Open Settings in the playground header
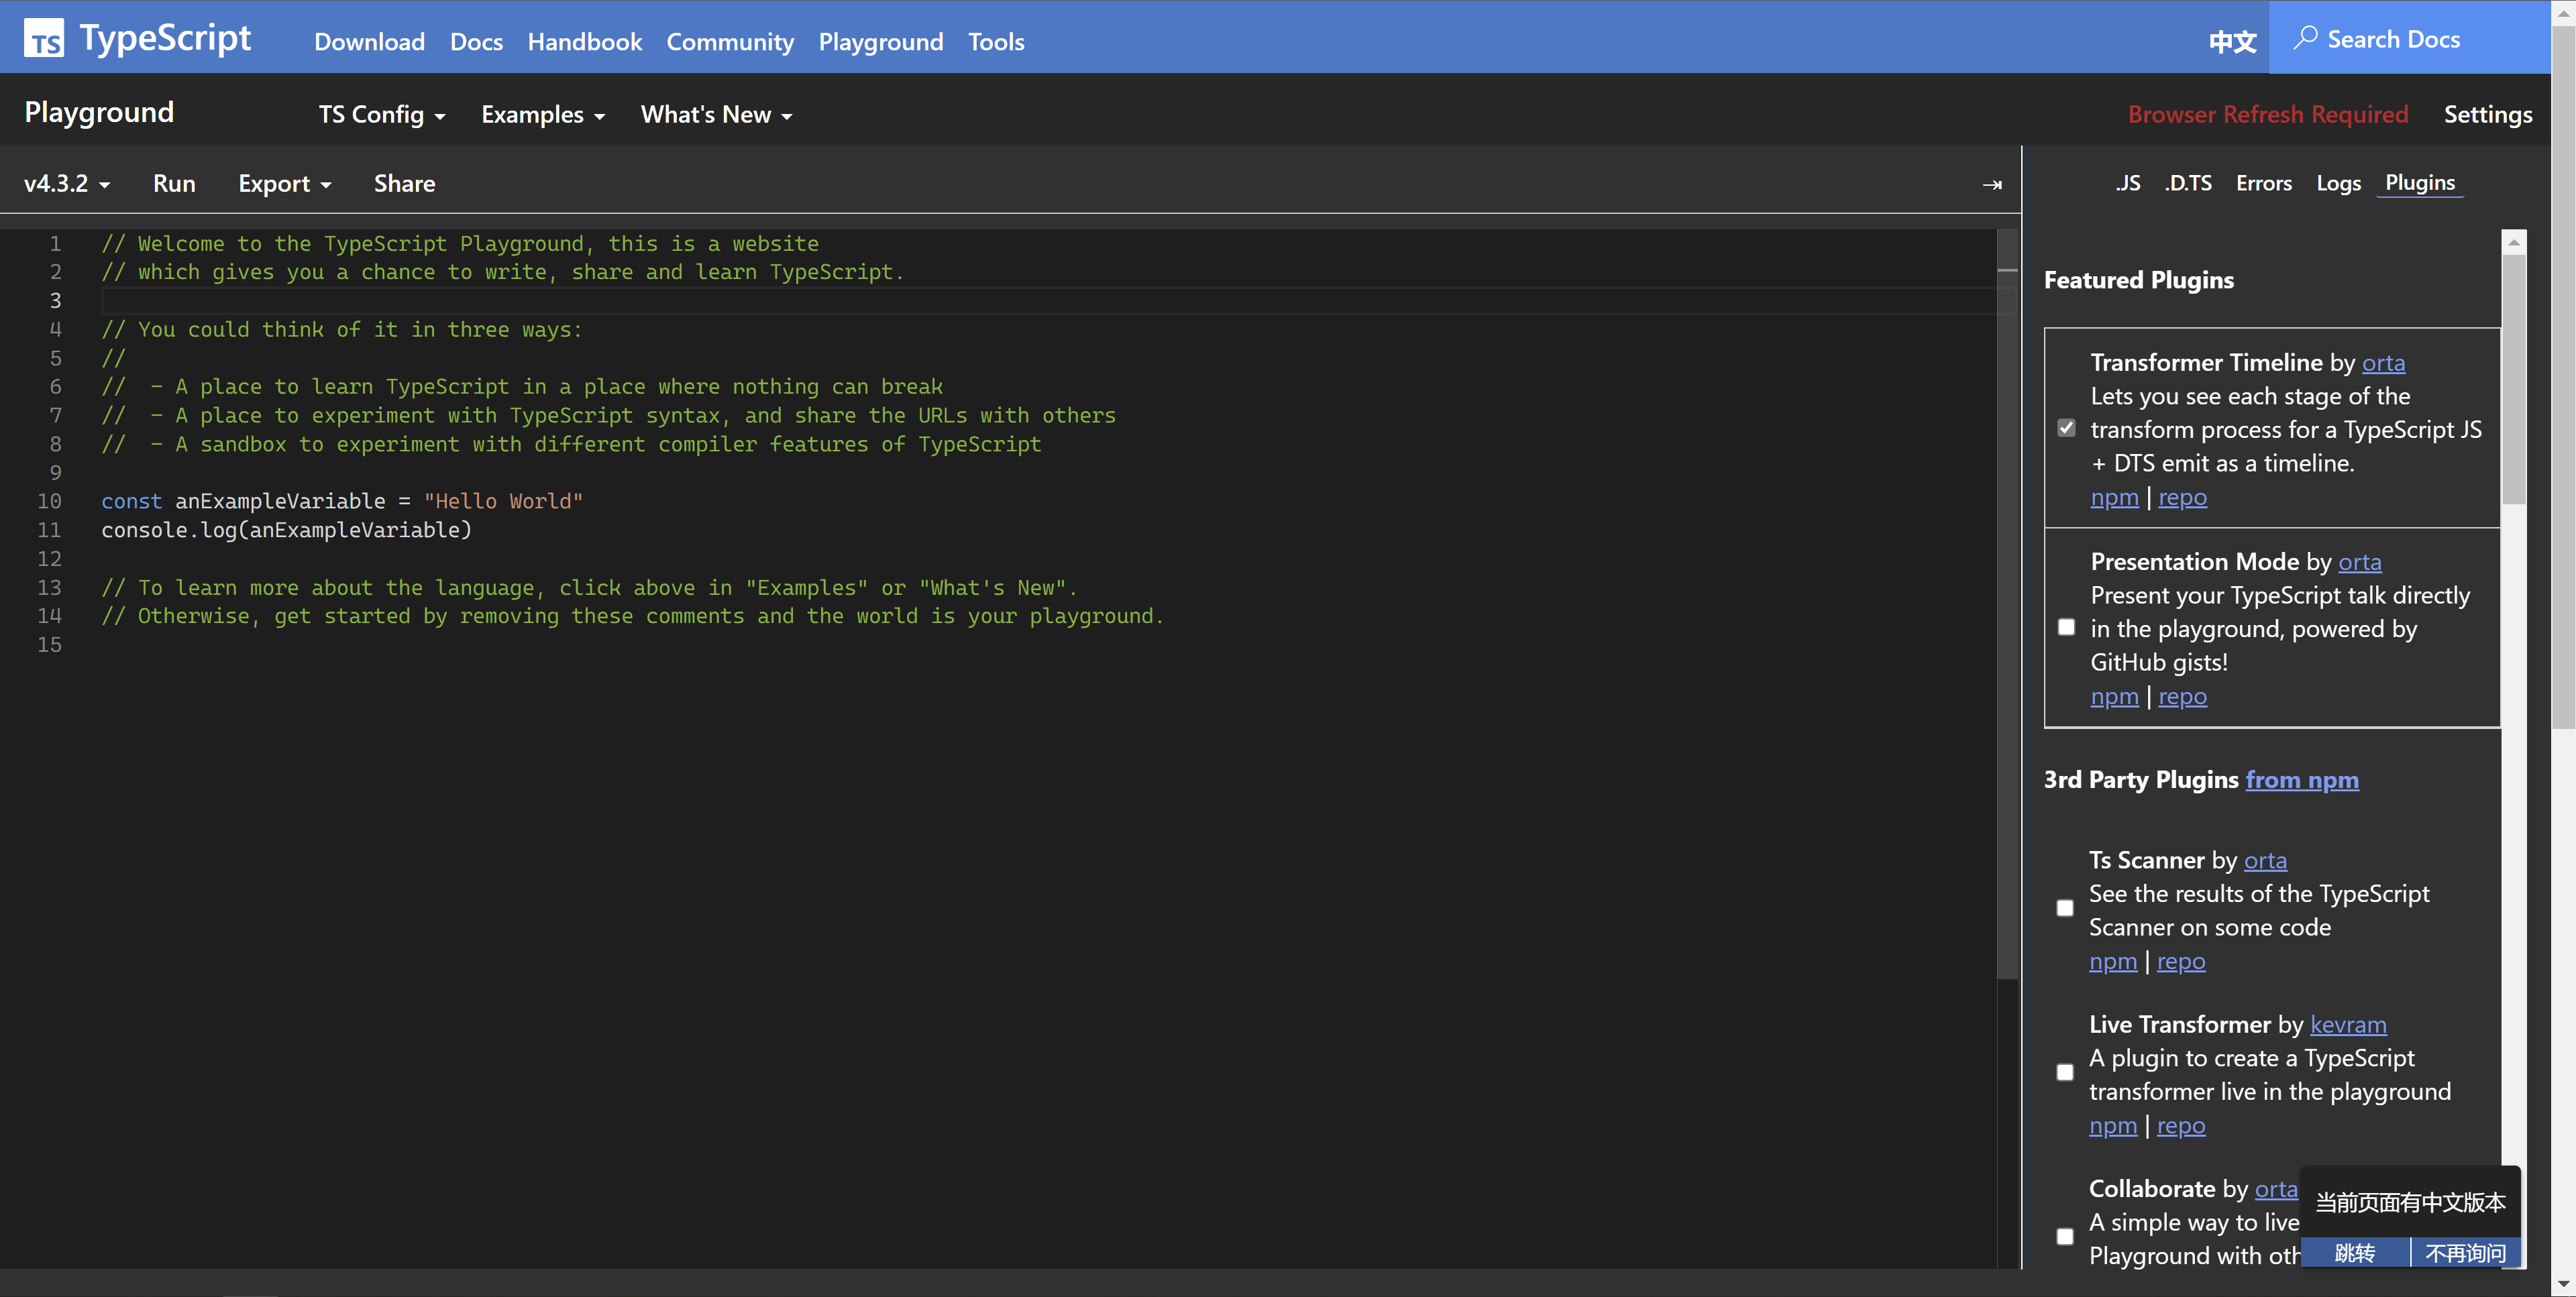The height and width of the screenshot is (1297, 2576). 2488,115
